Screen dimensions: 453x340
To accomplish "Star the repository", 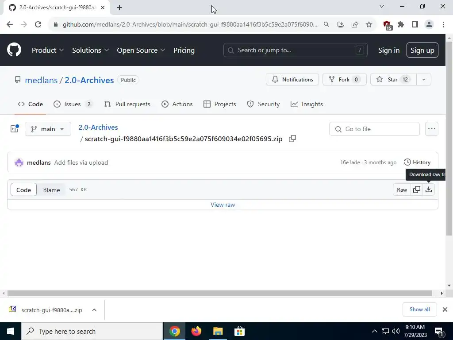I will (x=393, y=80).
